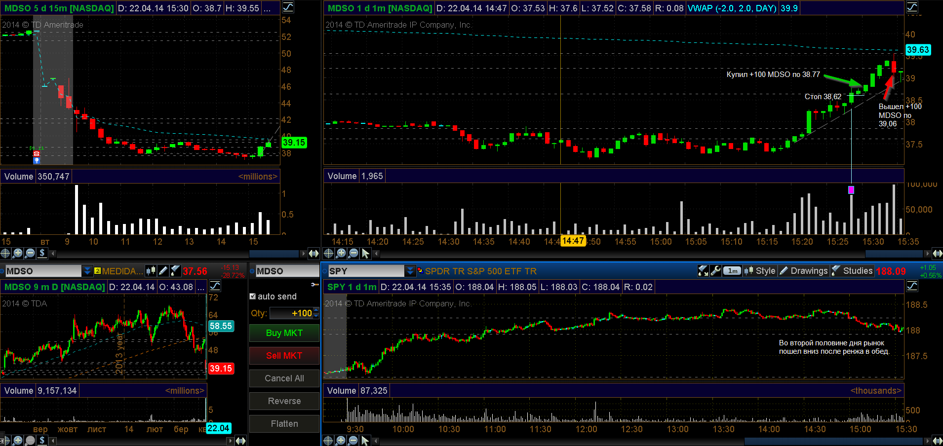Click SPY symbol input field
The image size is (943, 446).
366,271
